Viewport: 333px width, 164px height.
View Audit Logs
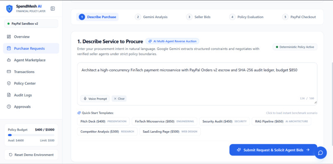coord(31,95)
